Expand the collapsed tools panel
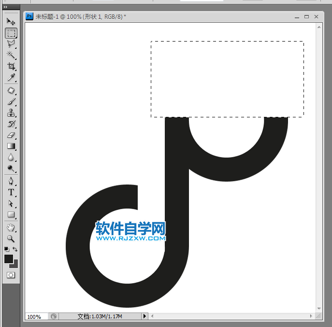332x327 pixels. (5, 7)
